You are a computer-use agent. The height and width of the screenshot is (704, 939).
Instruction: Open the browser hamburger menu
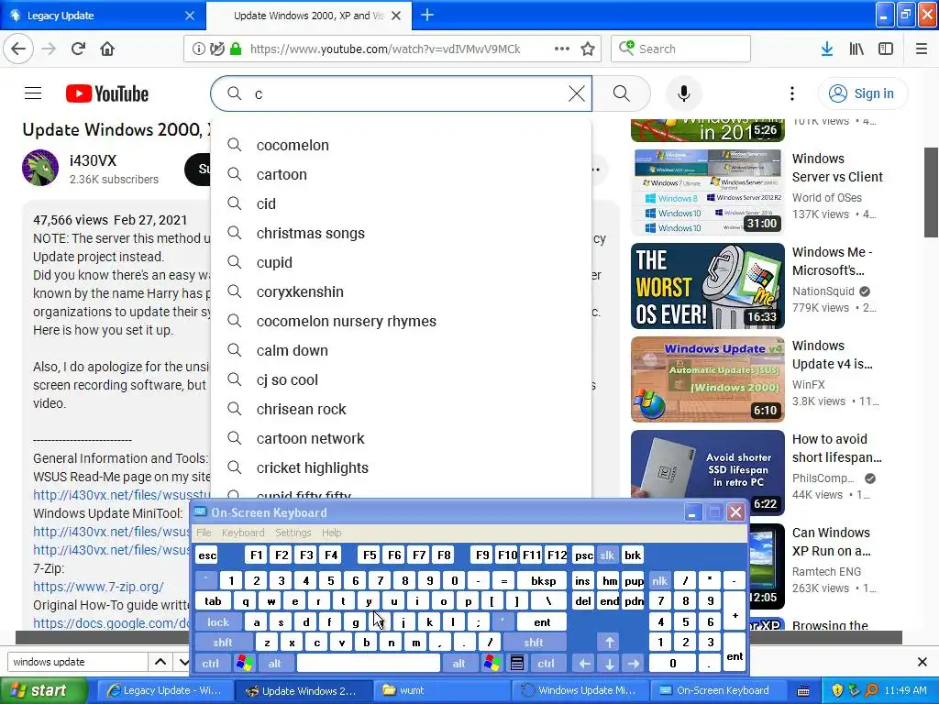pyautogui.click(x=922, y=49)
